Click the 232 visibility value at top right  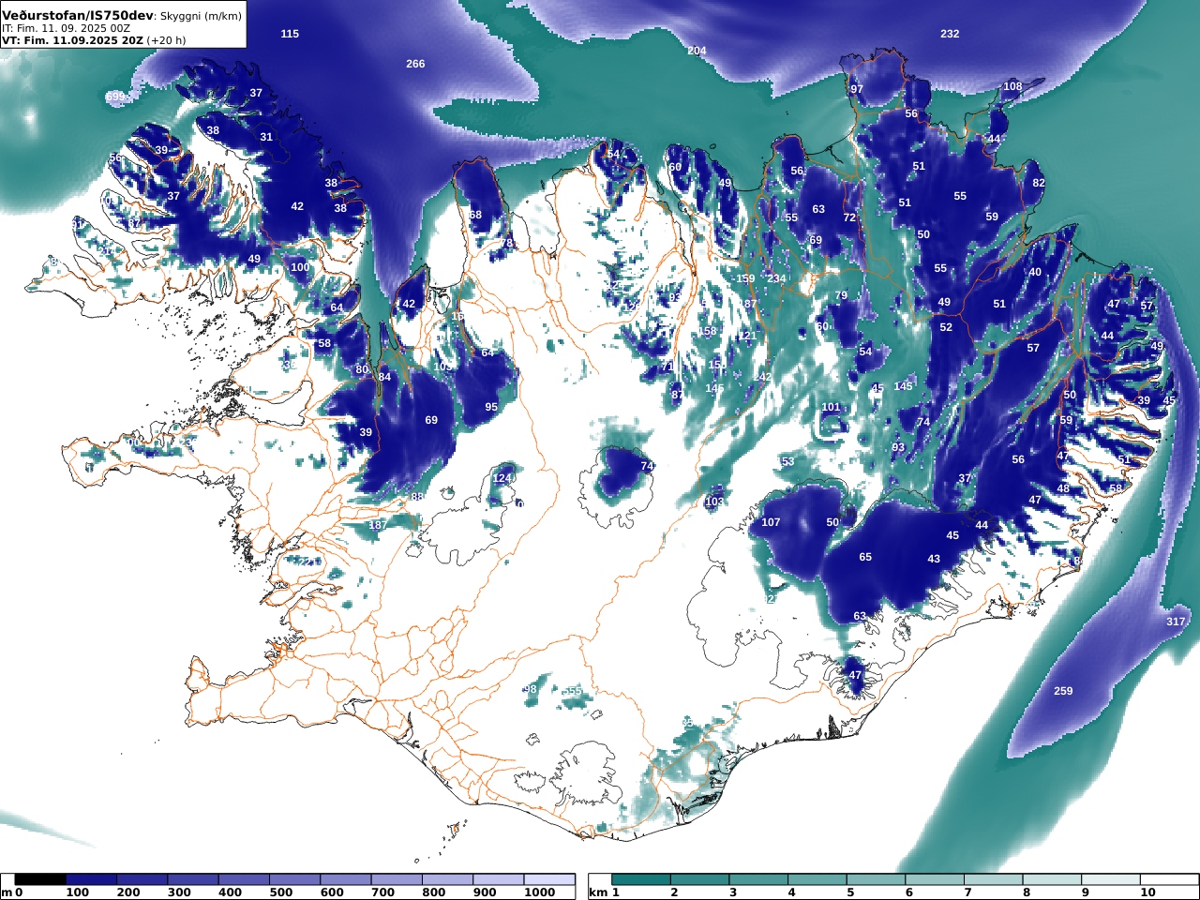[950, 34]
